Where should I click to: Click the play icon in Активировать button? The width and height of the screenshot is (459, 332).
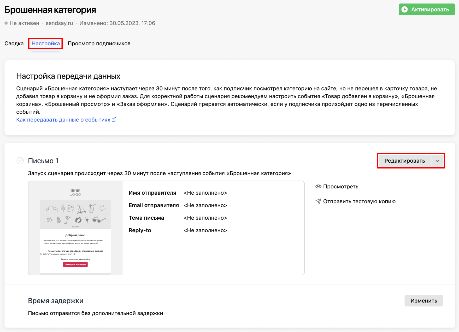point(404,10)
